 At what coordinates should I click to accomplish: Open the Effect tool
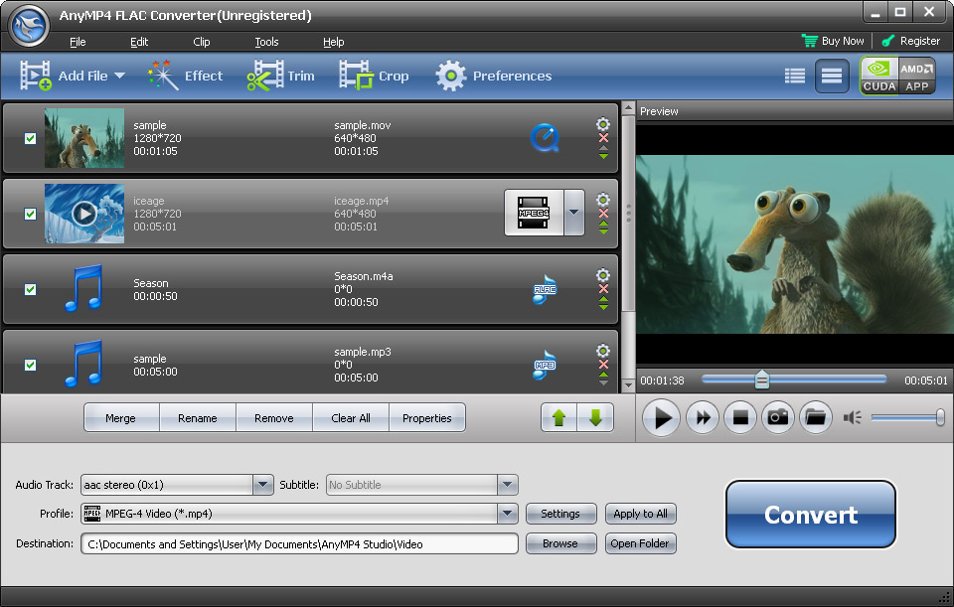pyautogui.click(x=185, y=76)
